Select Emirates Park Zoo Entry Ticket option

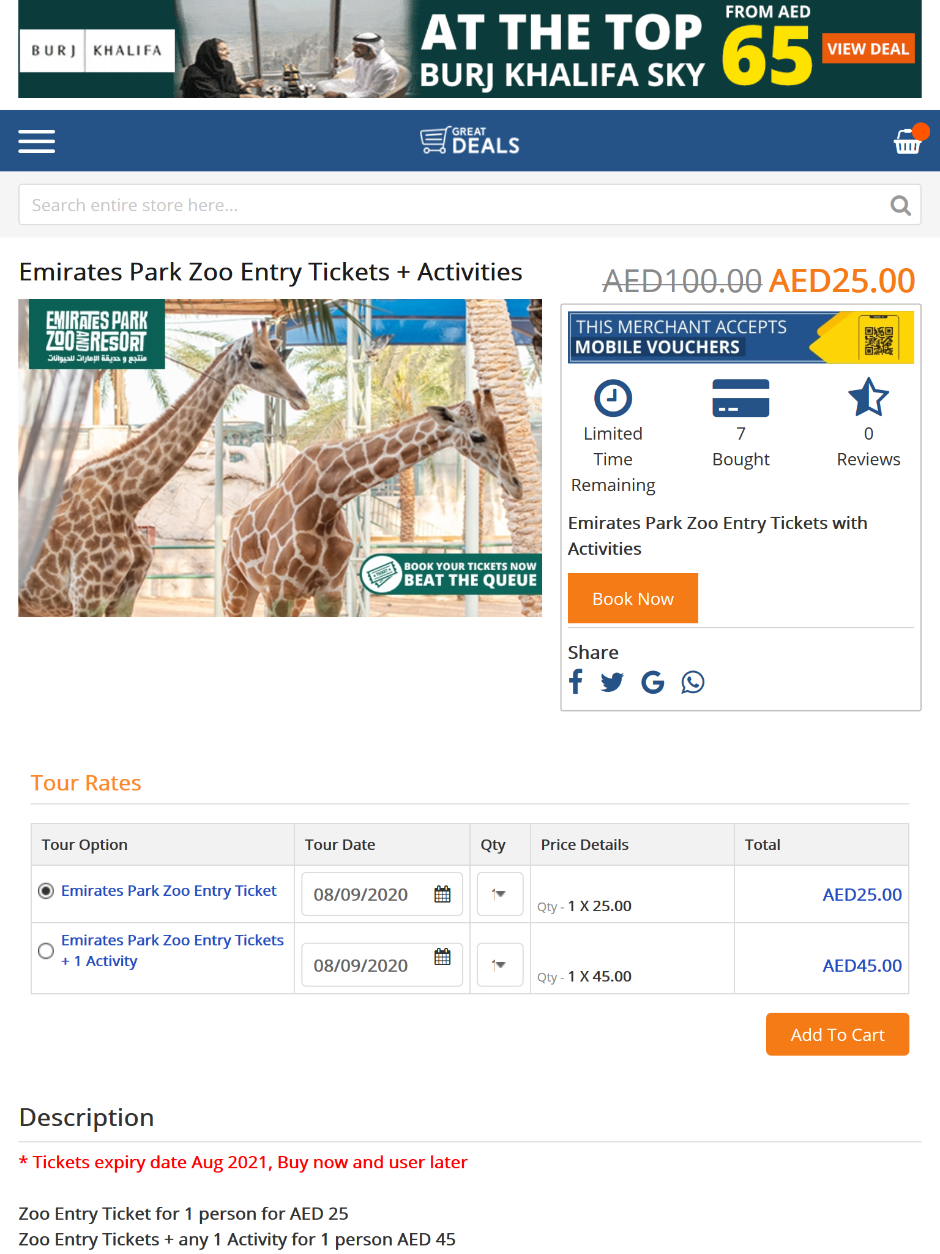[46, 891]
